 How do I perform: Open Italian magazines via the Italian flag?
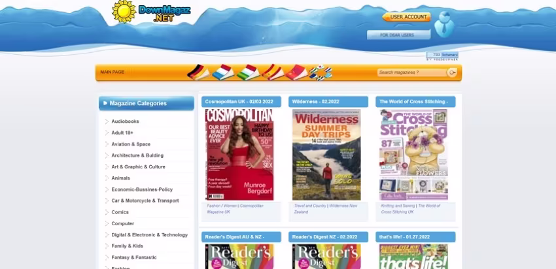pyautogui.click(x=248, y=72)
